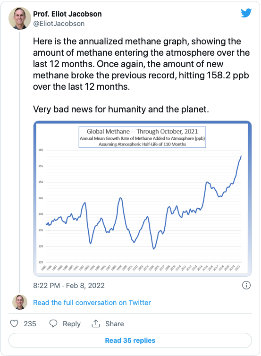Click the Reply text label
The height and width of the screenshot is (356, 261).
tap(71, 324)
